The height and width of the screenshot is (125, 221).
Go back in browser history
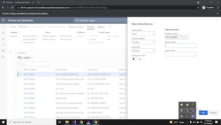[3, 8]
